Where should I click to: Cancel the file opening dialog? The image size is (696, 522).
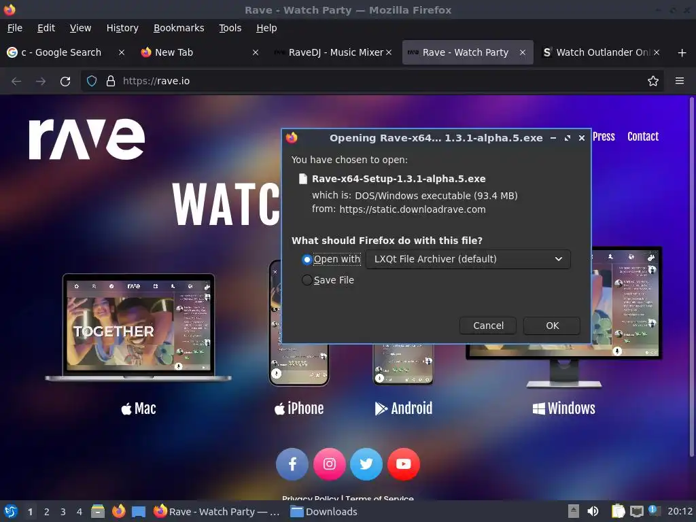click(488, 326)
